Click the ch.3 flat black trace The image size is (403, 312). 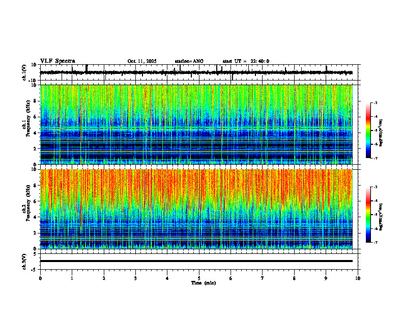pyautogui.click(x=196, y=261)
